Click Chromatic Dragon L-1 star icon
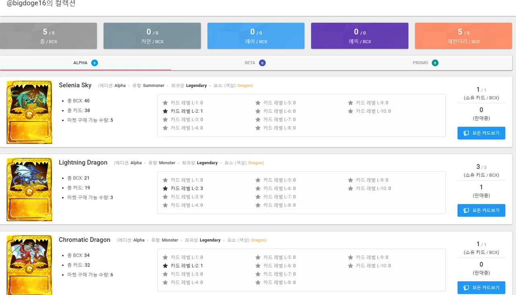The height and width of the screenshot is (295, 516). [x=165, y=257]
